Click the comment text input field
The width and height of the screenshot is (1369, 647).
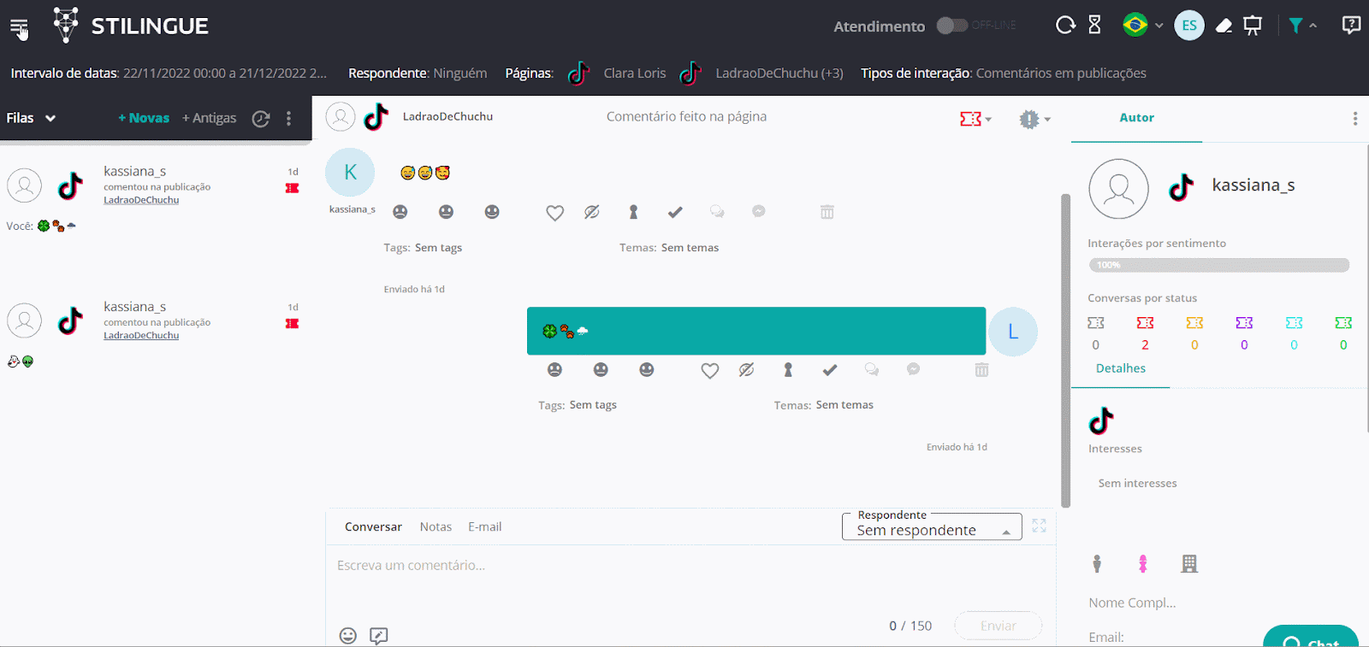[684, 566]
